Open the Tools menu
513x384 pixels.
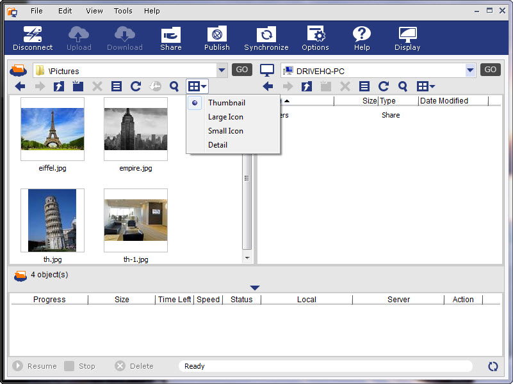[x=123, y=11]
